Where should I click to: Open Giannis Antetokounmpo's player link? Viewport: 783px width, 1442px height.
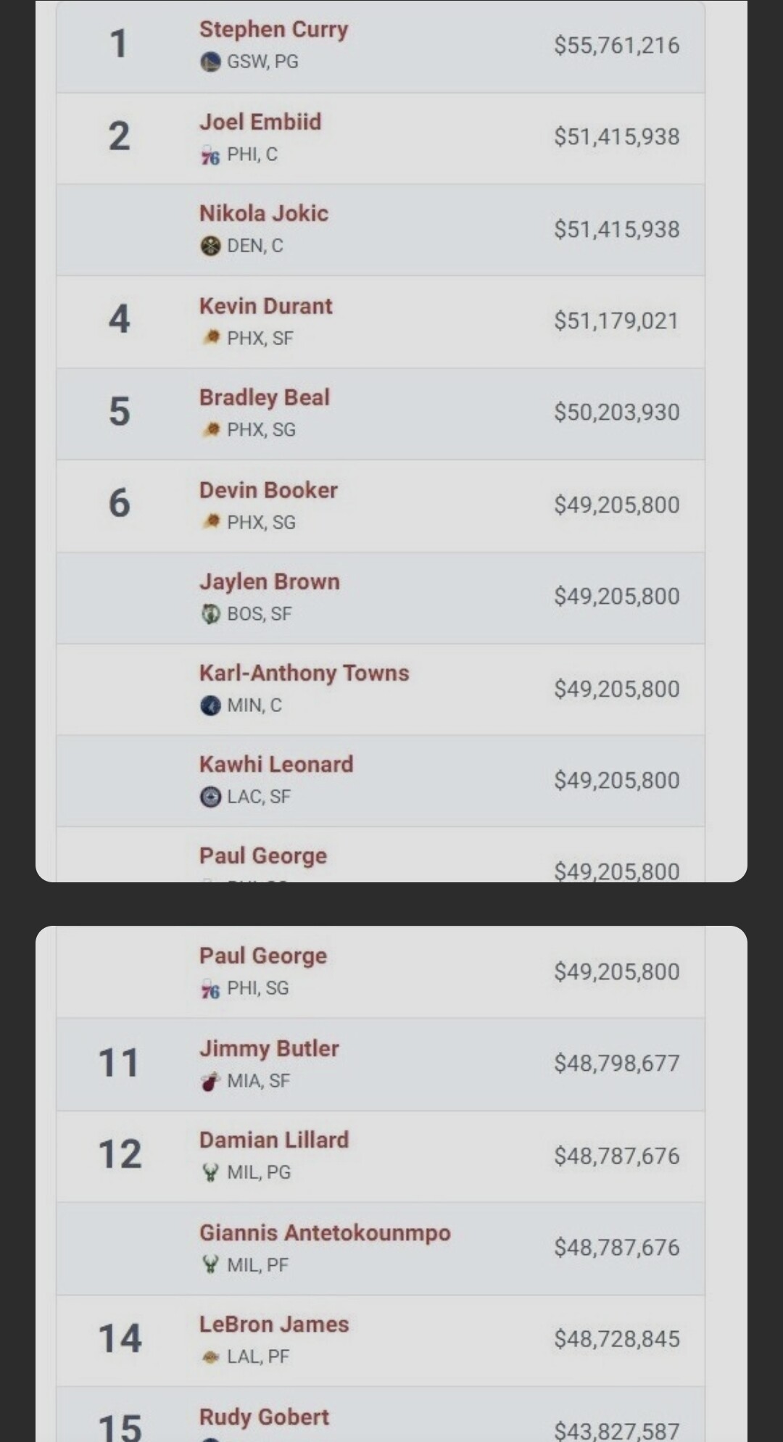click(x=325, y=1232)
